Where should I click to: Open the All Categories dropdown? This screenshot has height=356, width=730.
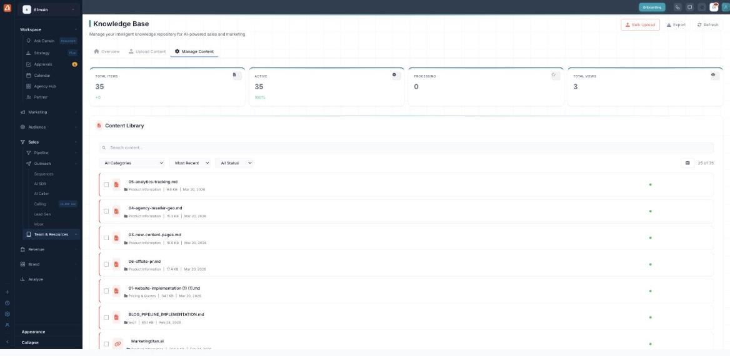pos(132,163)
